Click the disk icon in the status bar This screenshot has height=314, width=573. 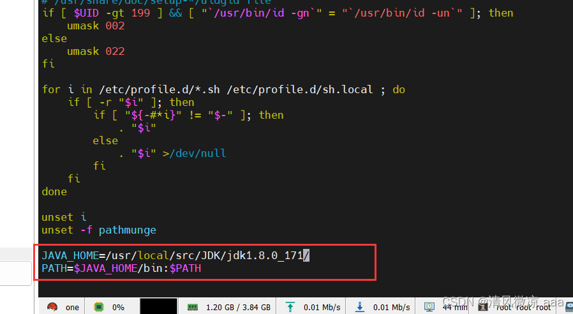pos(569,307)
